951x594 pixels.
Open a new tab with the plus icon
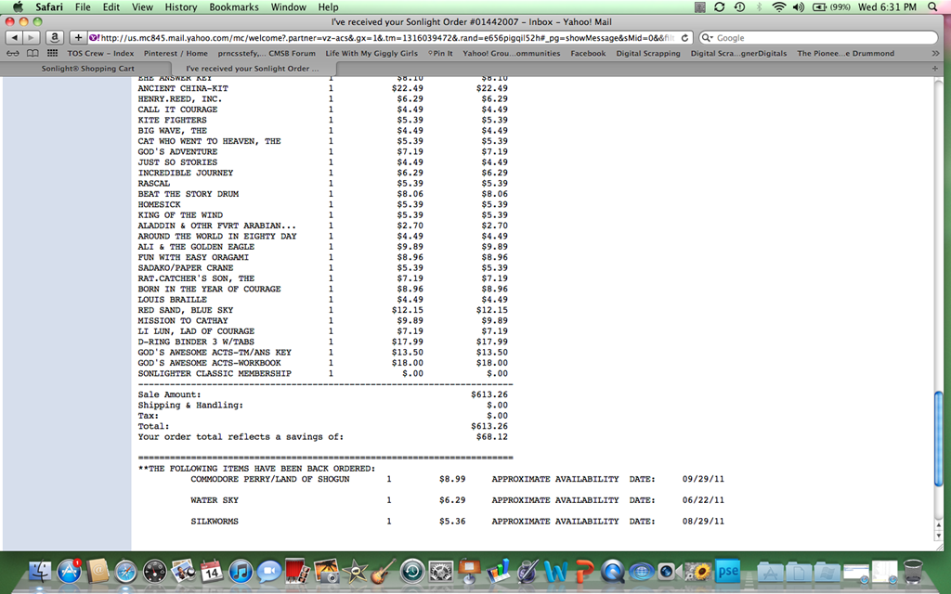pyautogui.click(x=934, y=69)
